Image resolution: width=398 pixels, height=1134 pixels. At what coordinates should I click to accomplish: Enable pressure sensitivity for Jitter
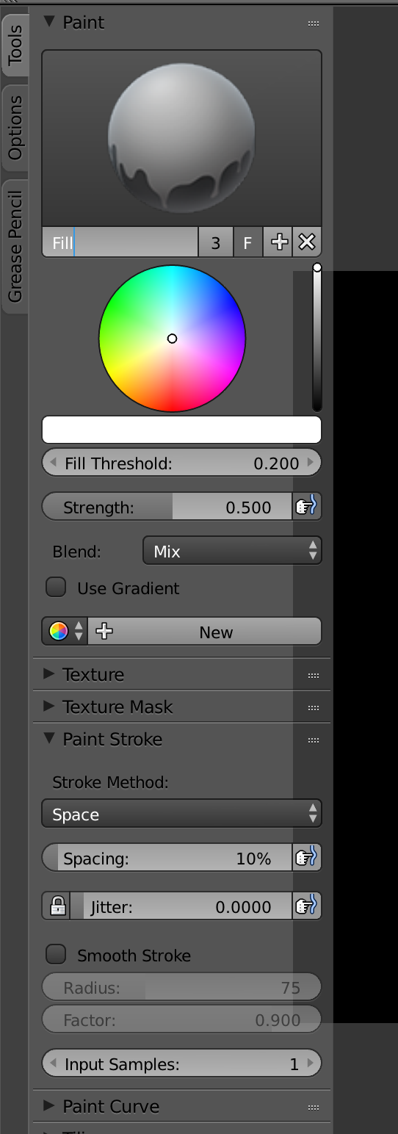point(307,906)
